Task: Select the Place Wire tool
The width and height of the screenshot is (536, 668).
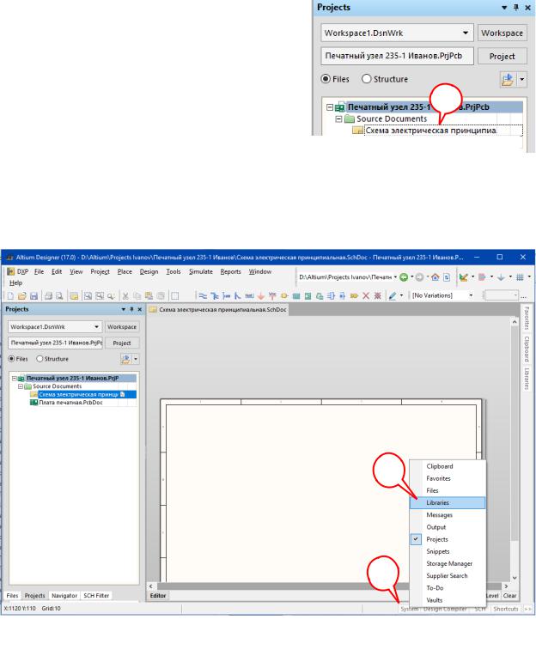Action: (203, 295)
